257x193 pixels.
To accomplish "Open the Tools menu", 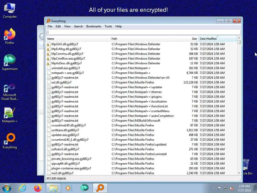I will [x=108, y=26].
